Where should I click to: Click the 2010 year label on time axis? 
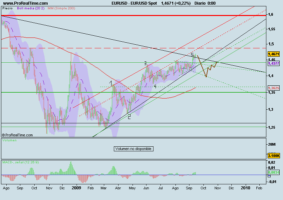246,188
